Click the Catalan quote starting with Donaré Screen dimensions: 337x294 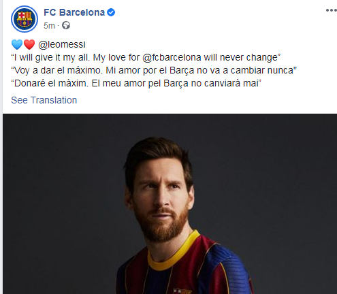[x=136, y=83]
